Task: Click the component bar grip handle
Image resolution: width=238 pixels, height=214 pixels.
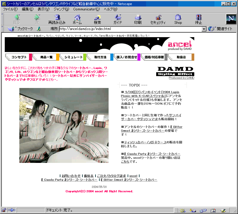Action: [176, 210]
